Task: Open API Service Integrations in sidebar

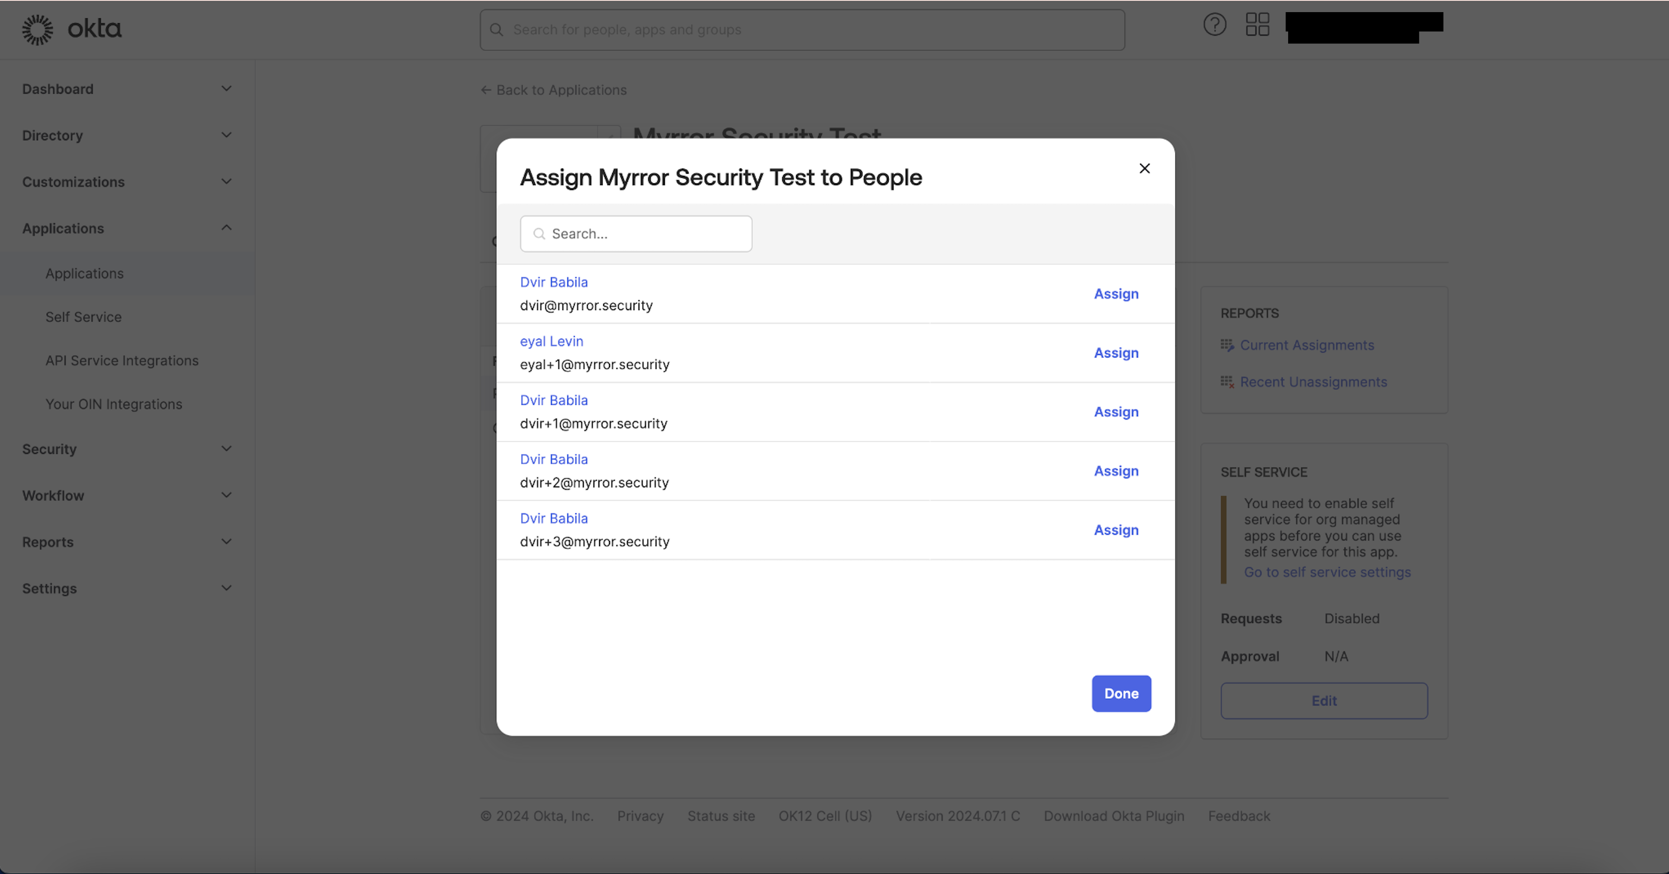Action: coord(122,361)
